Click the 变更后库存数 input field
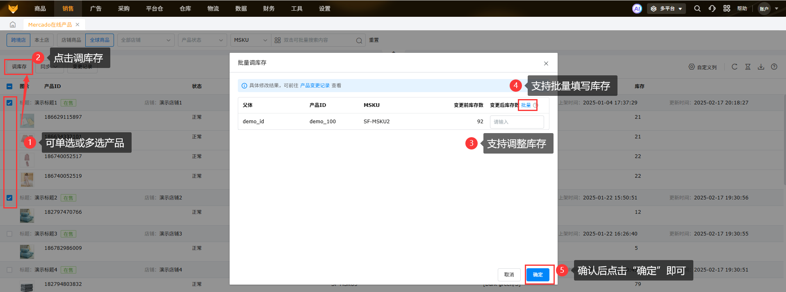786x292 pixels. pyautogui.click(x=517, y=122)
